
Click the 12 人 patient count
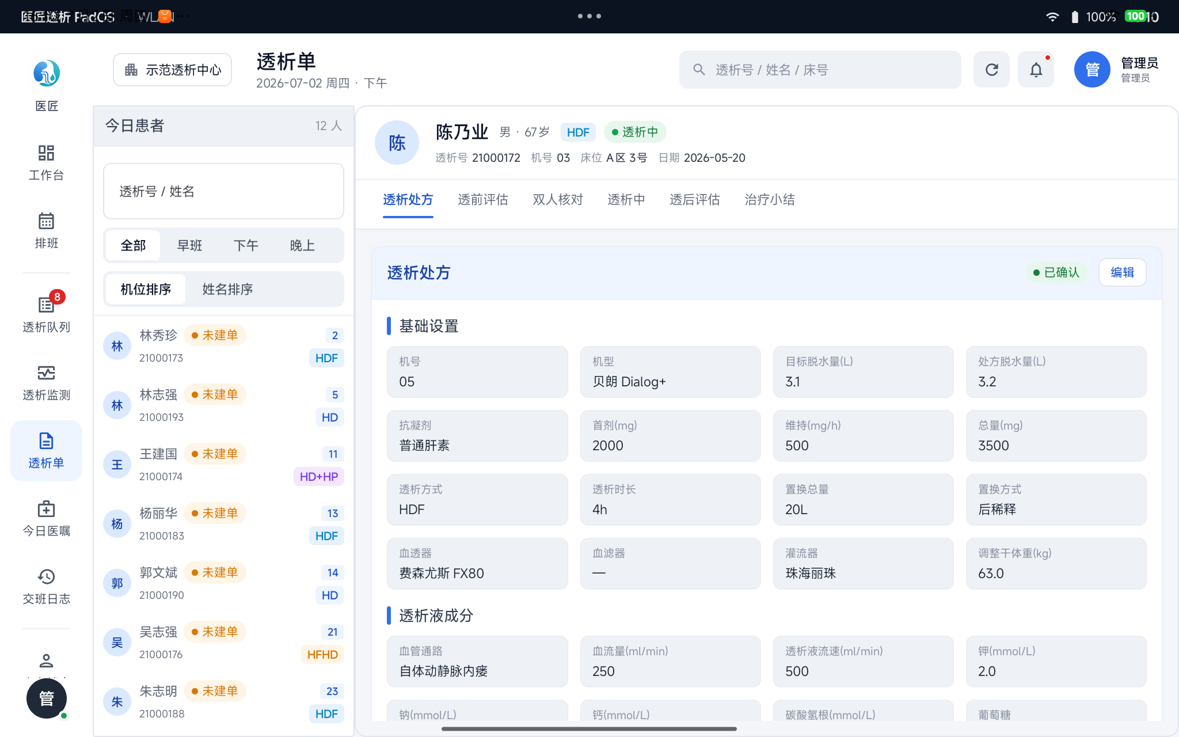(328, 126)
